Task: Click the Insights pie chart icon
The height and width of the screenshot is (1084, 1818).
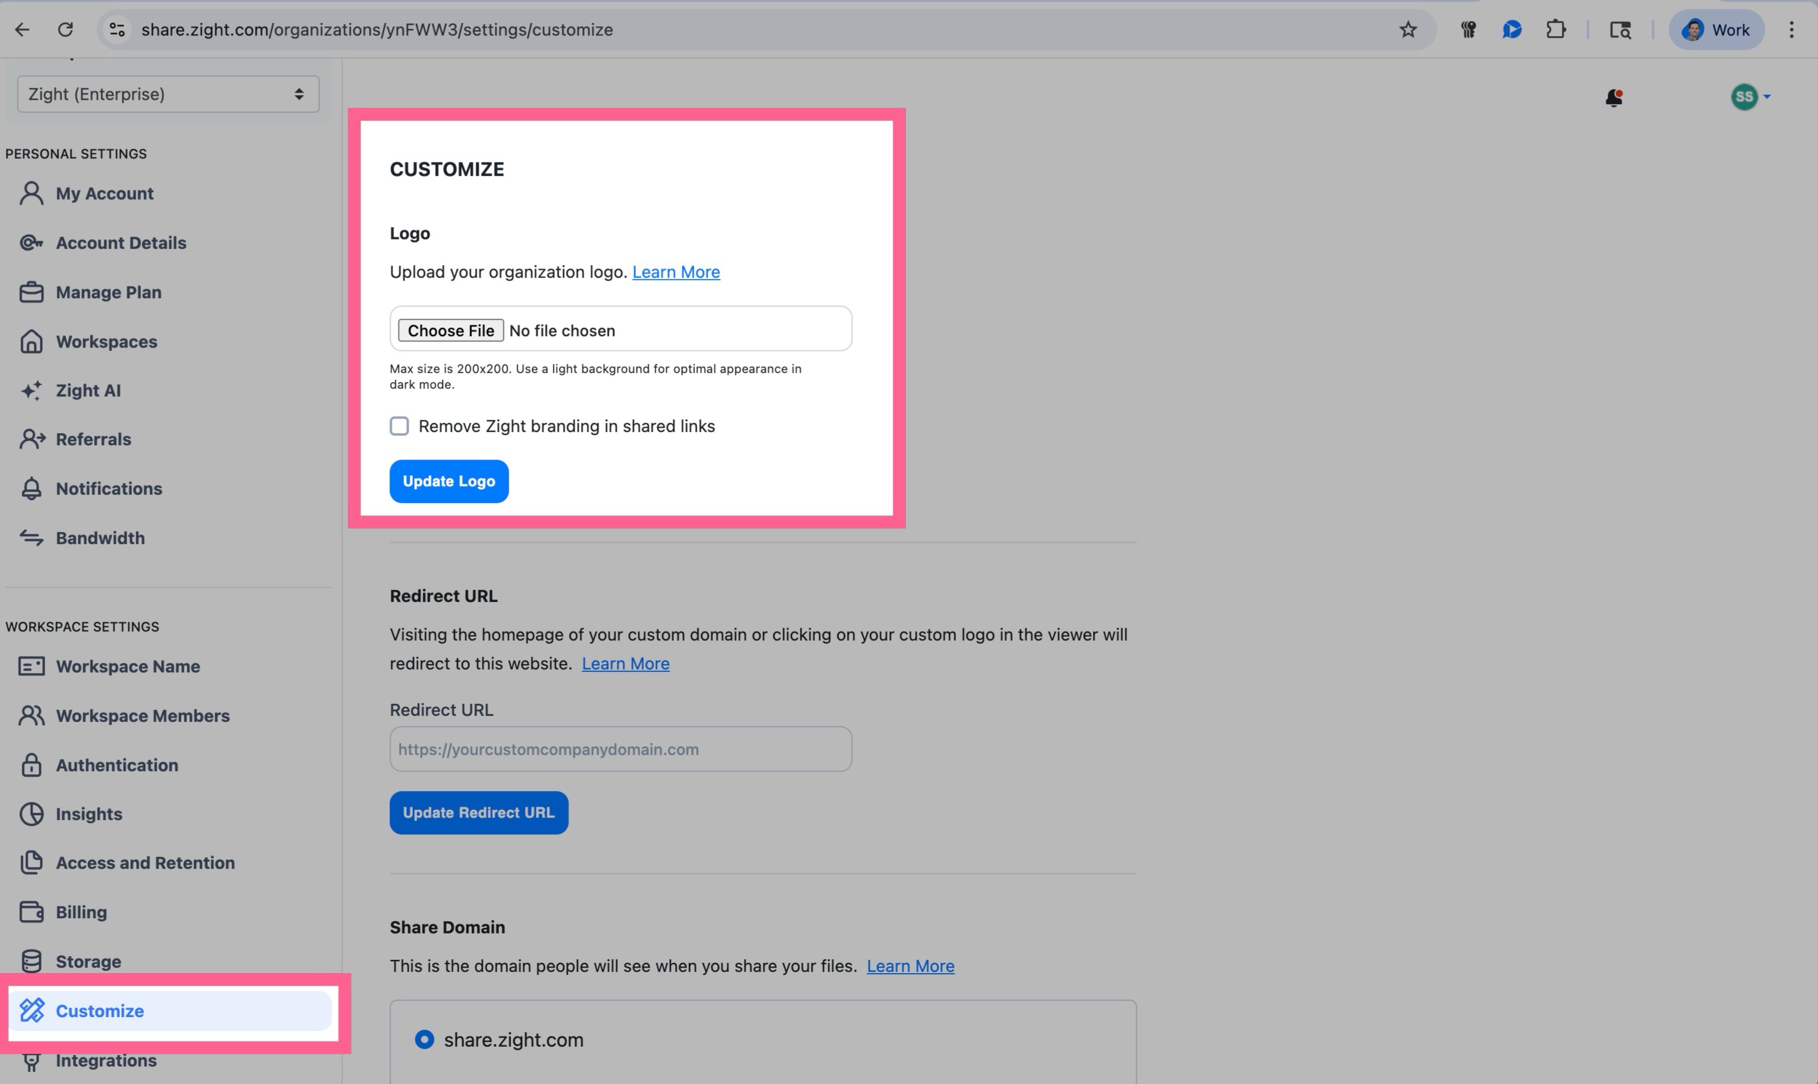Action: 31,813
